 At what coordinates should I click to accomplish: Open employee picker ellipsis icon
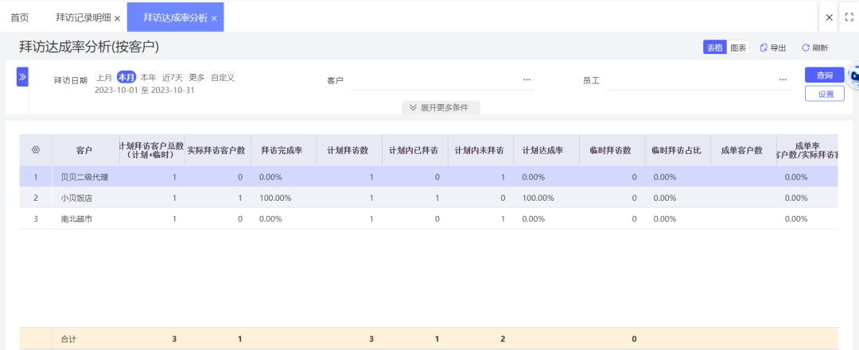[x=783, y=80]
